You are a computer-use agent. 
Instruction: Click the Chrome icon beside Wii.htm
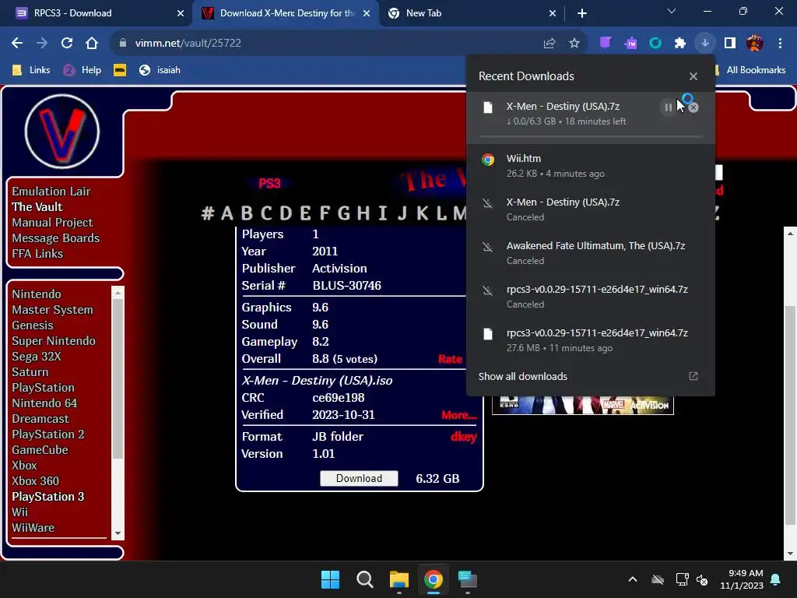(x=487, y=160)
